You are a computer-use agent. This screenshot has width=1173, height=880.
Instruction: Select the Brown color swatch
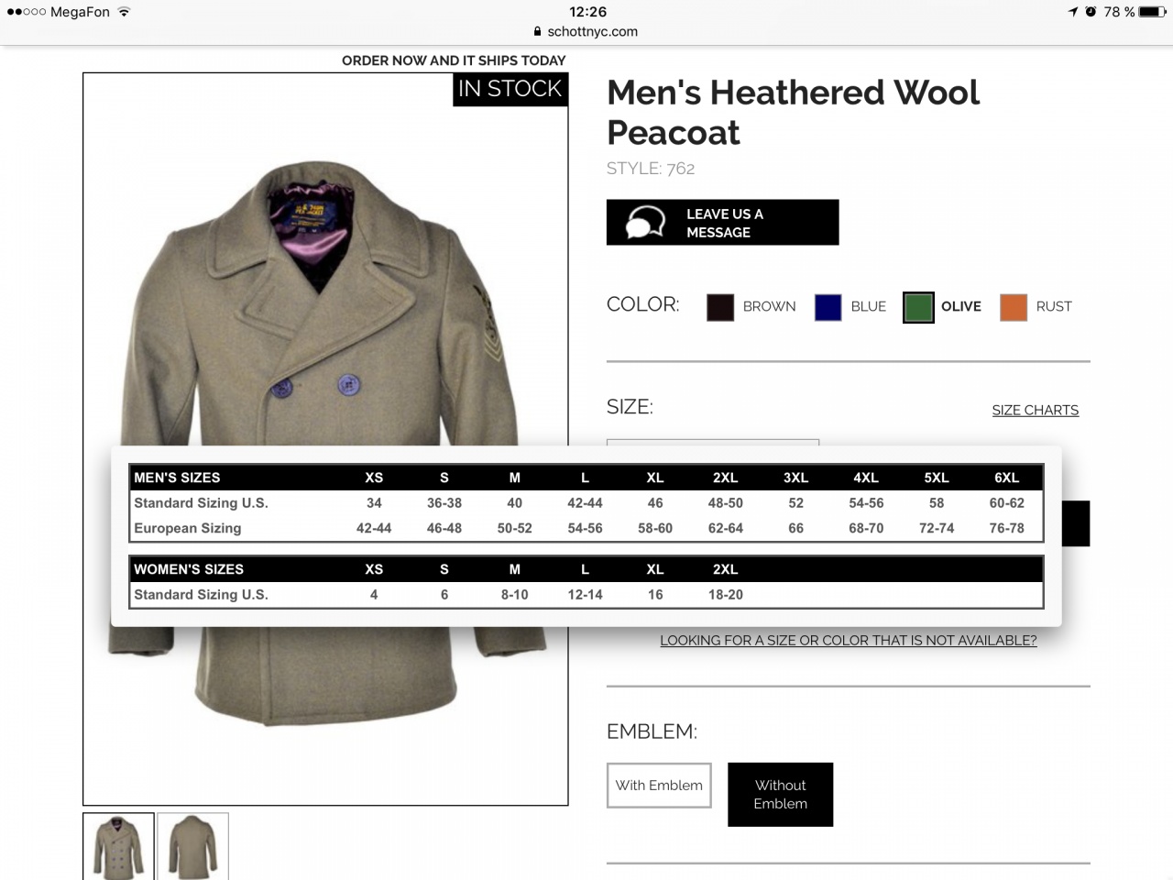coord(720,307)
